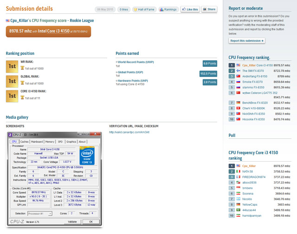
Task: Click the WR rank 1st gold badge
Action: point(12,67)
